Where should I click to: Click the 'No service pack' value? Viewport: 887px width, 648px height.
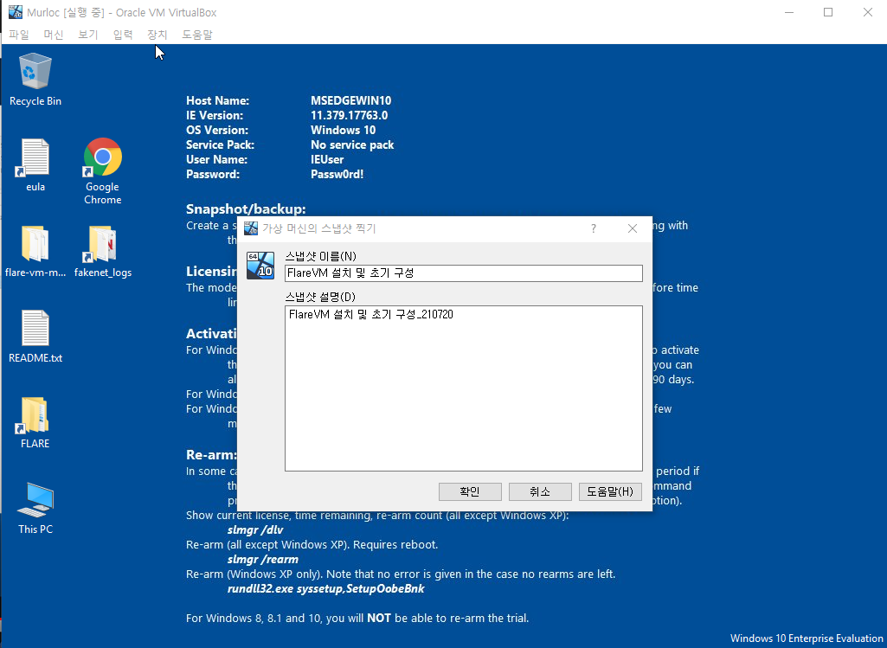pyautogui.click(x=352, y=144)
